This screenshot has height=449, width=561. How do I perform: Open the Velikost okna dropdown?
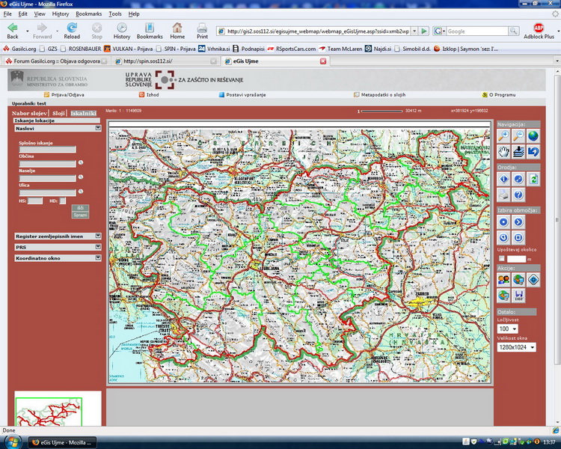point(518,347)
